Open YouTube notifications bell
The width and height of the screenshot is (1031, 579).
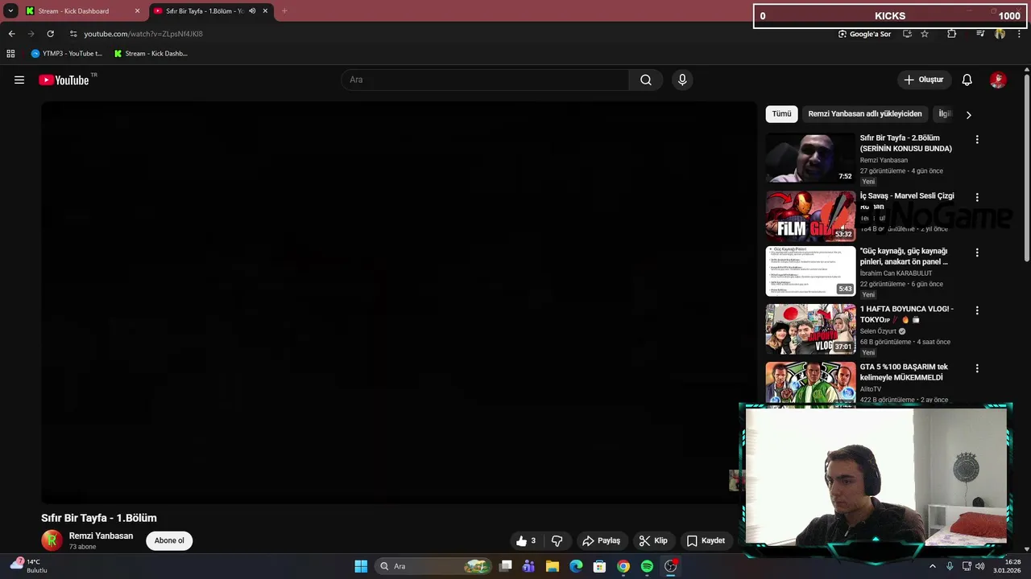[967, 80]
